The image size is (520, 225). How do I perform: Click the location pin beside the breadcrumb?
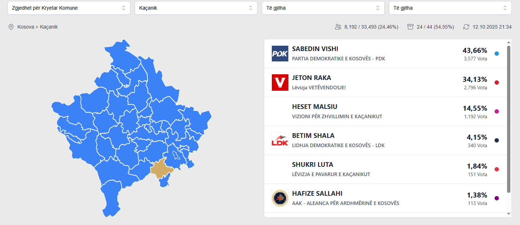11,26
